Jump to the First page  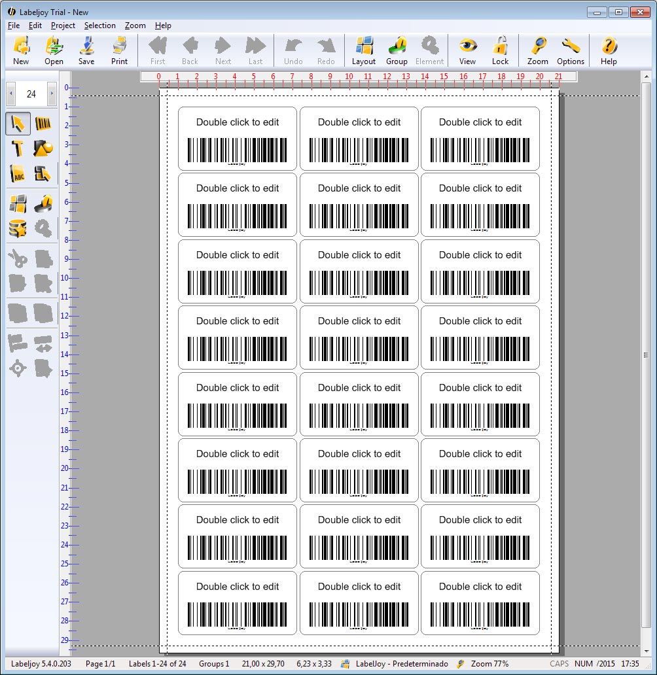(x=158, y=50)
